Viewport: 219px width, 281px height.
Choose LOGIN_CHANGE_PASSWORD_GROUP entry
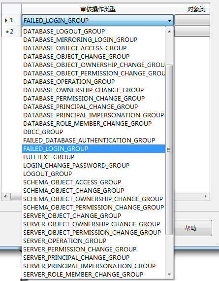pos(94,166)
